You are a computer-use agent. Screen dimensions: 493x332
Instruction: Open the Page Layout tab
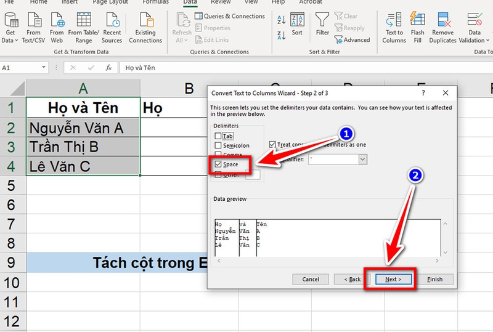[x=110, y=2]
